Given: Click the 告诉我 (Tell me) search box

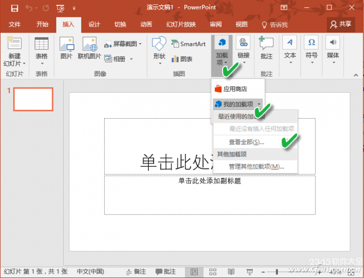Looking at the screenshot, I should click(x=275, y=24).
